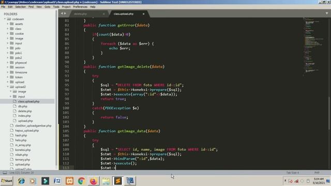Select the pdo2 folder

click(x=19, y=58)
